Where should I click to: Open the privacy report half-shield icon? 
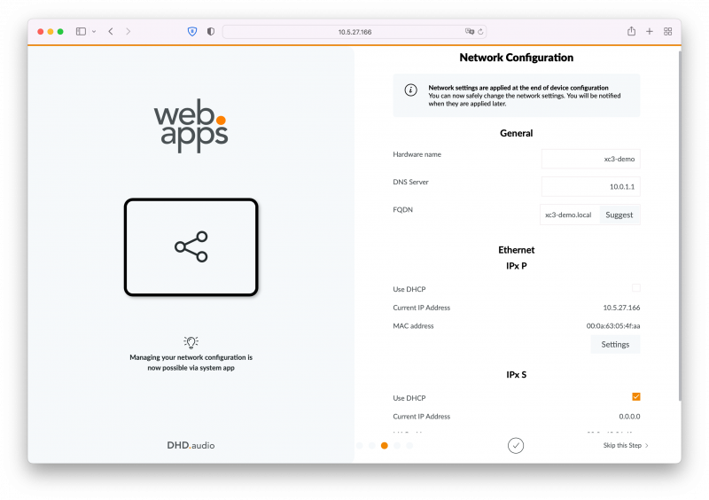click(211, 31)
